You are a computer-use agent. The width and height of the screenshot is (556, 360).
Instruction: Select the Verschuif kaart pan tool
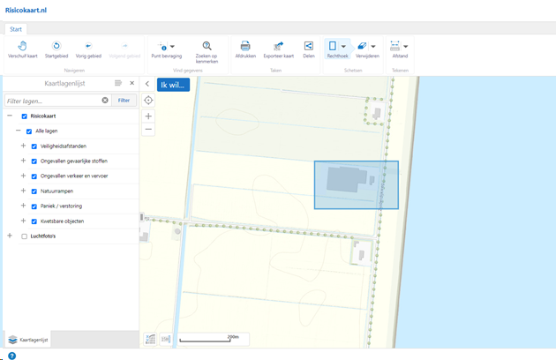click(23, 49)
